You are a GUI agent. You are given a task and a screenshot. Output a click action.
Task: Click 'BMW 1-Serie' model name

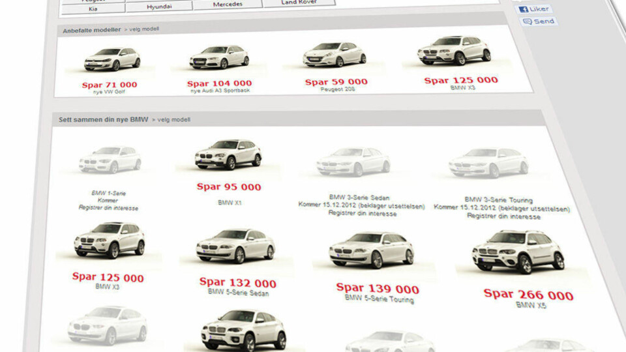click(x=109, y=193)
